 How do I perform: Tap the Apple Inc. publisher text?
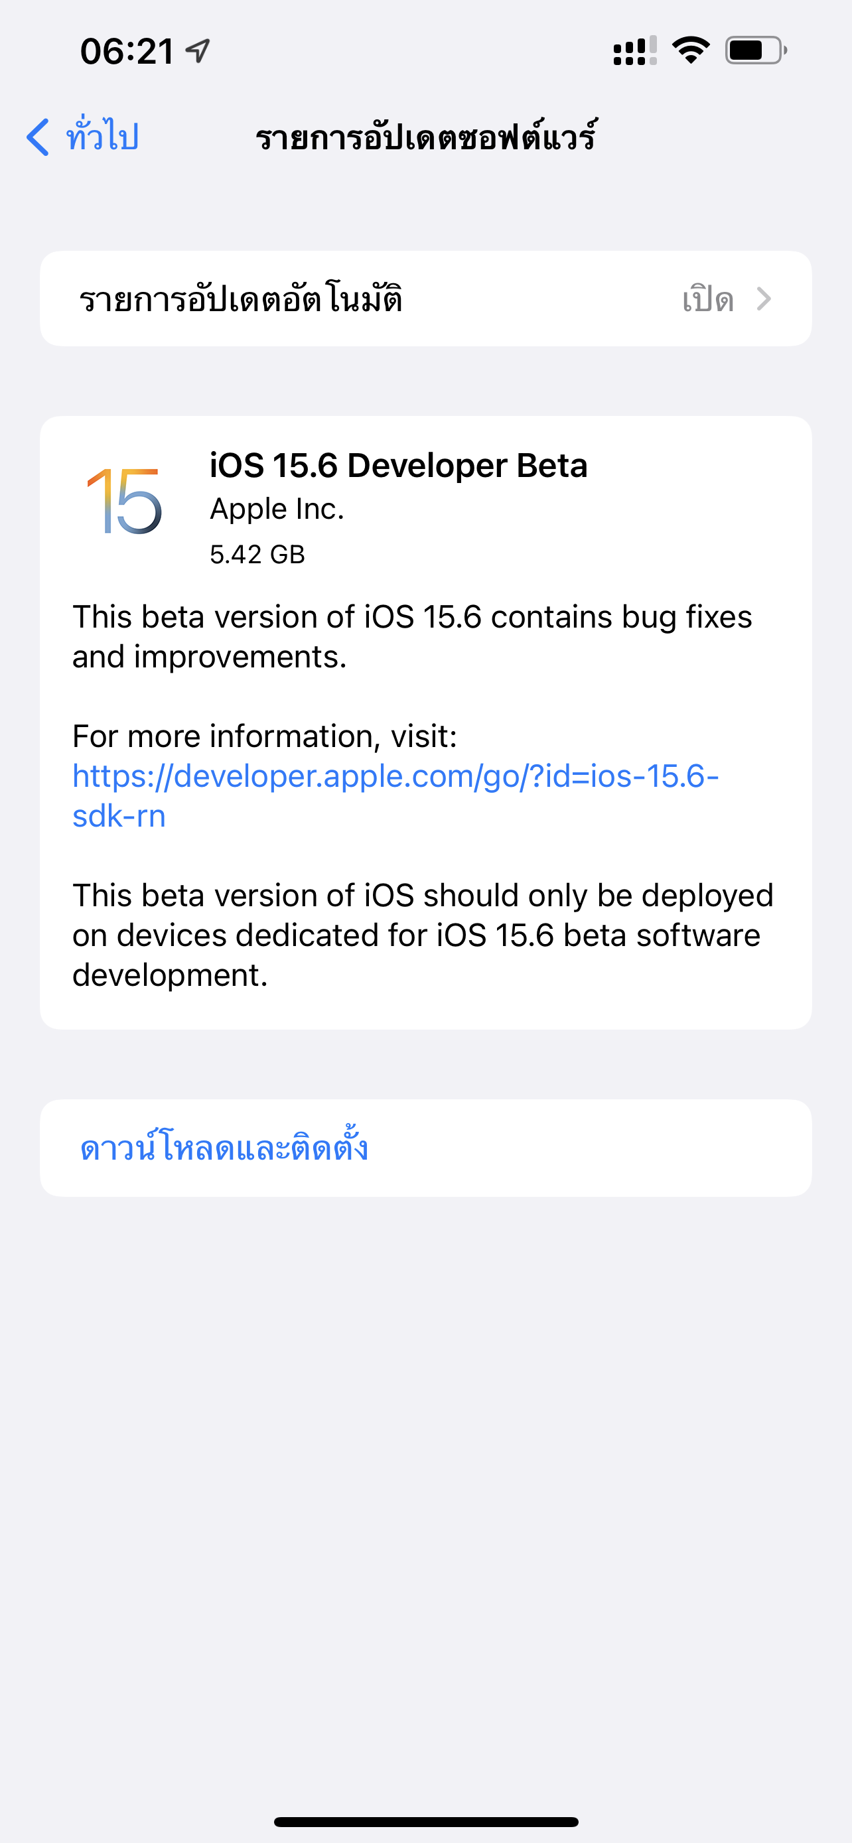pos(277,509)
